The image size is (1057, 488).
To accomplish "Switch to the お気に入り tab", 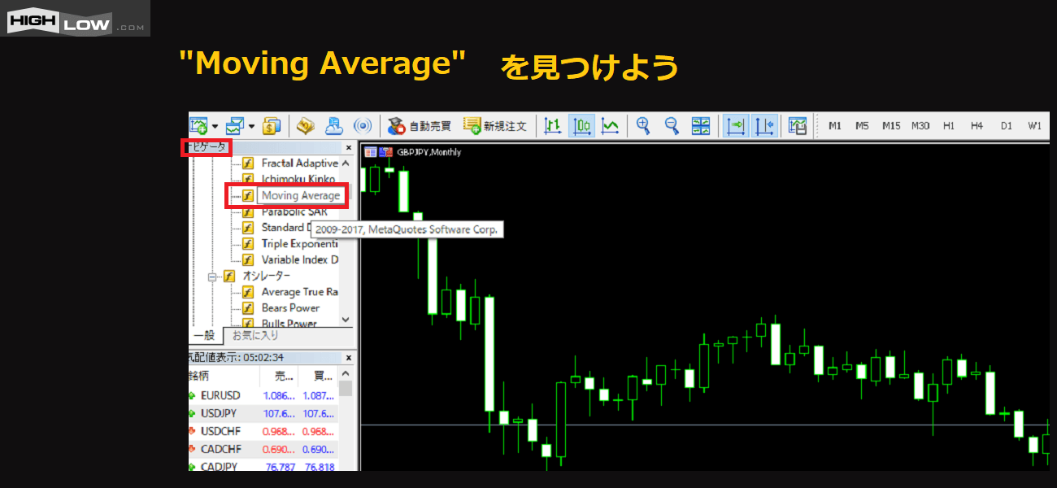I will (254, 335).
